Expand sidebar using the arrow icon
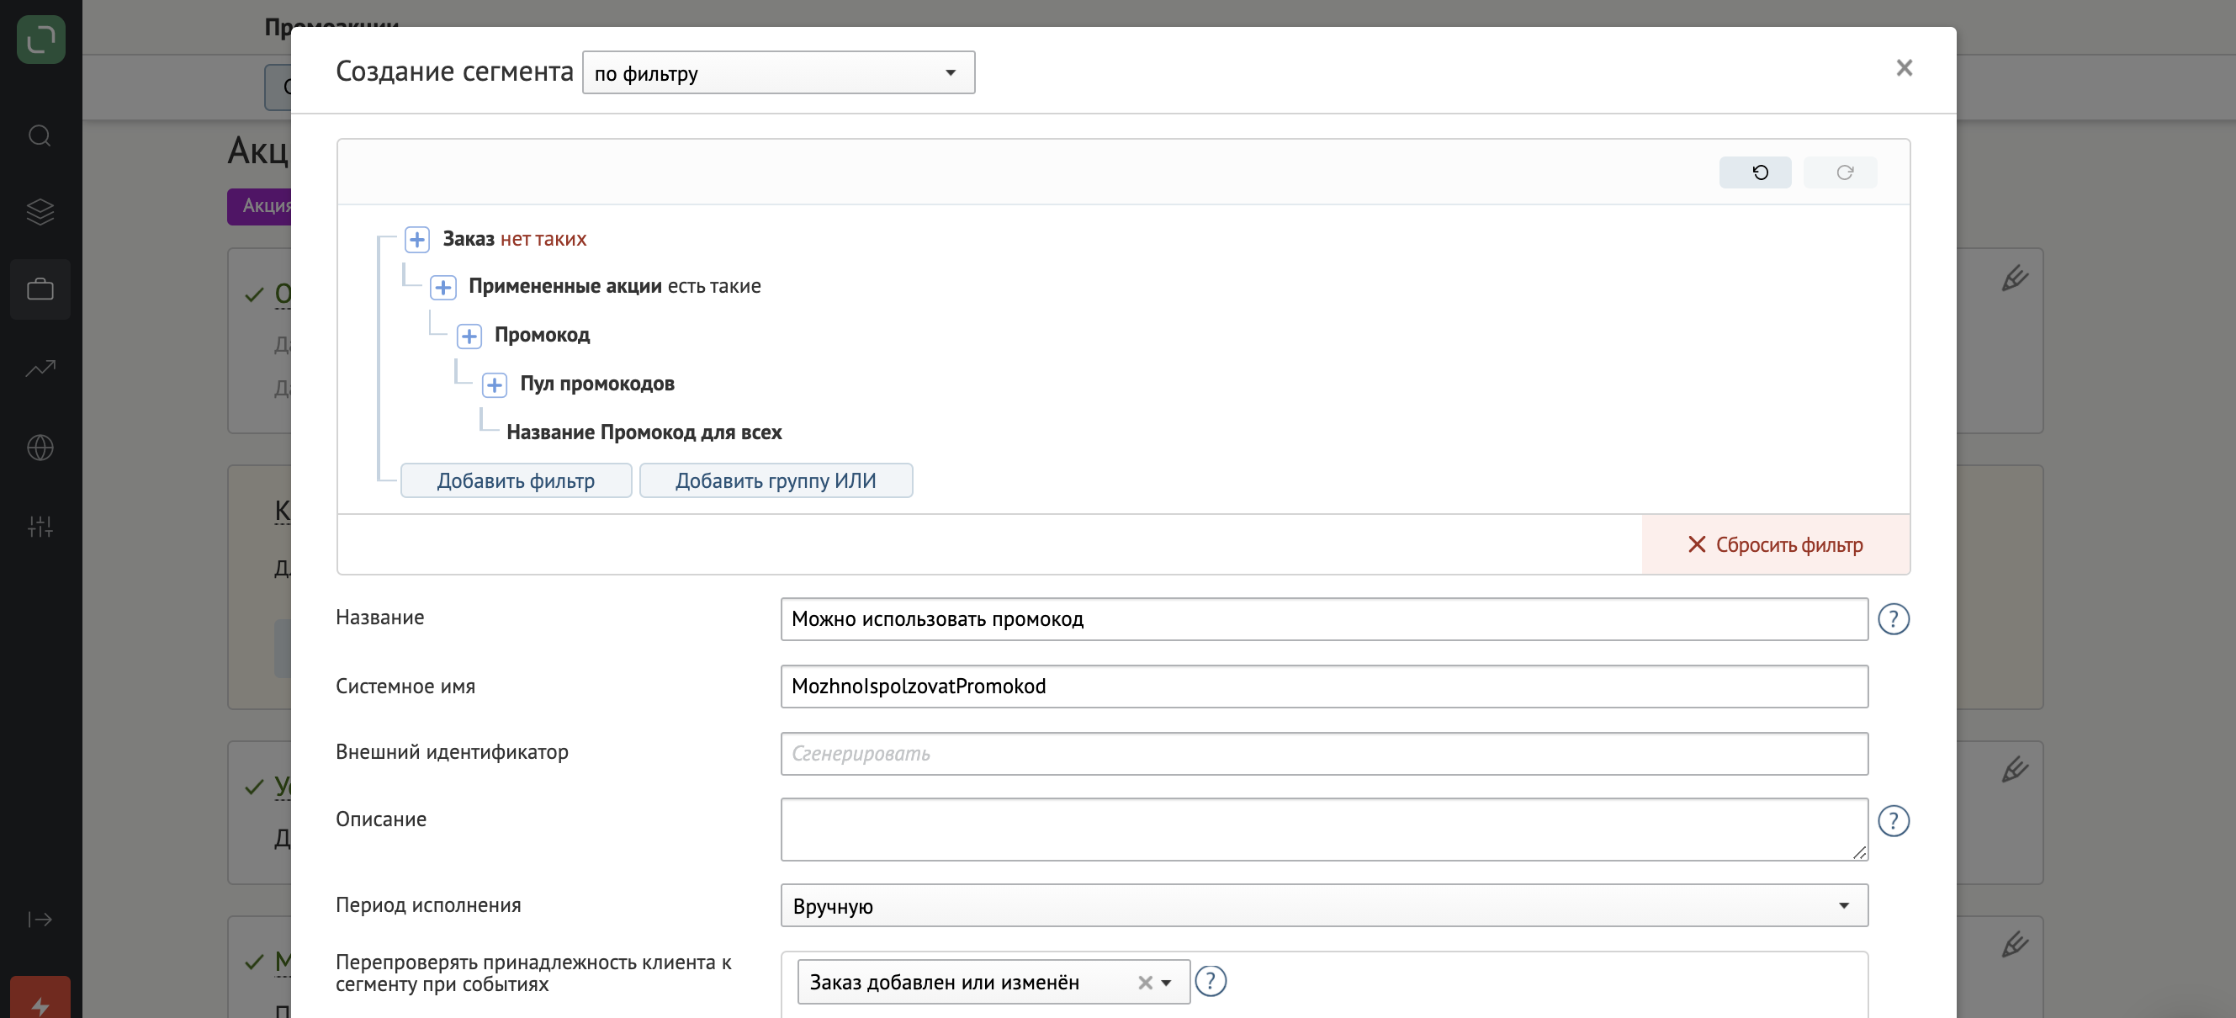The width and height of the screenshot is (2236, 1018). pos(40,919)
